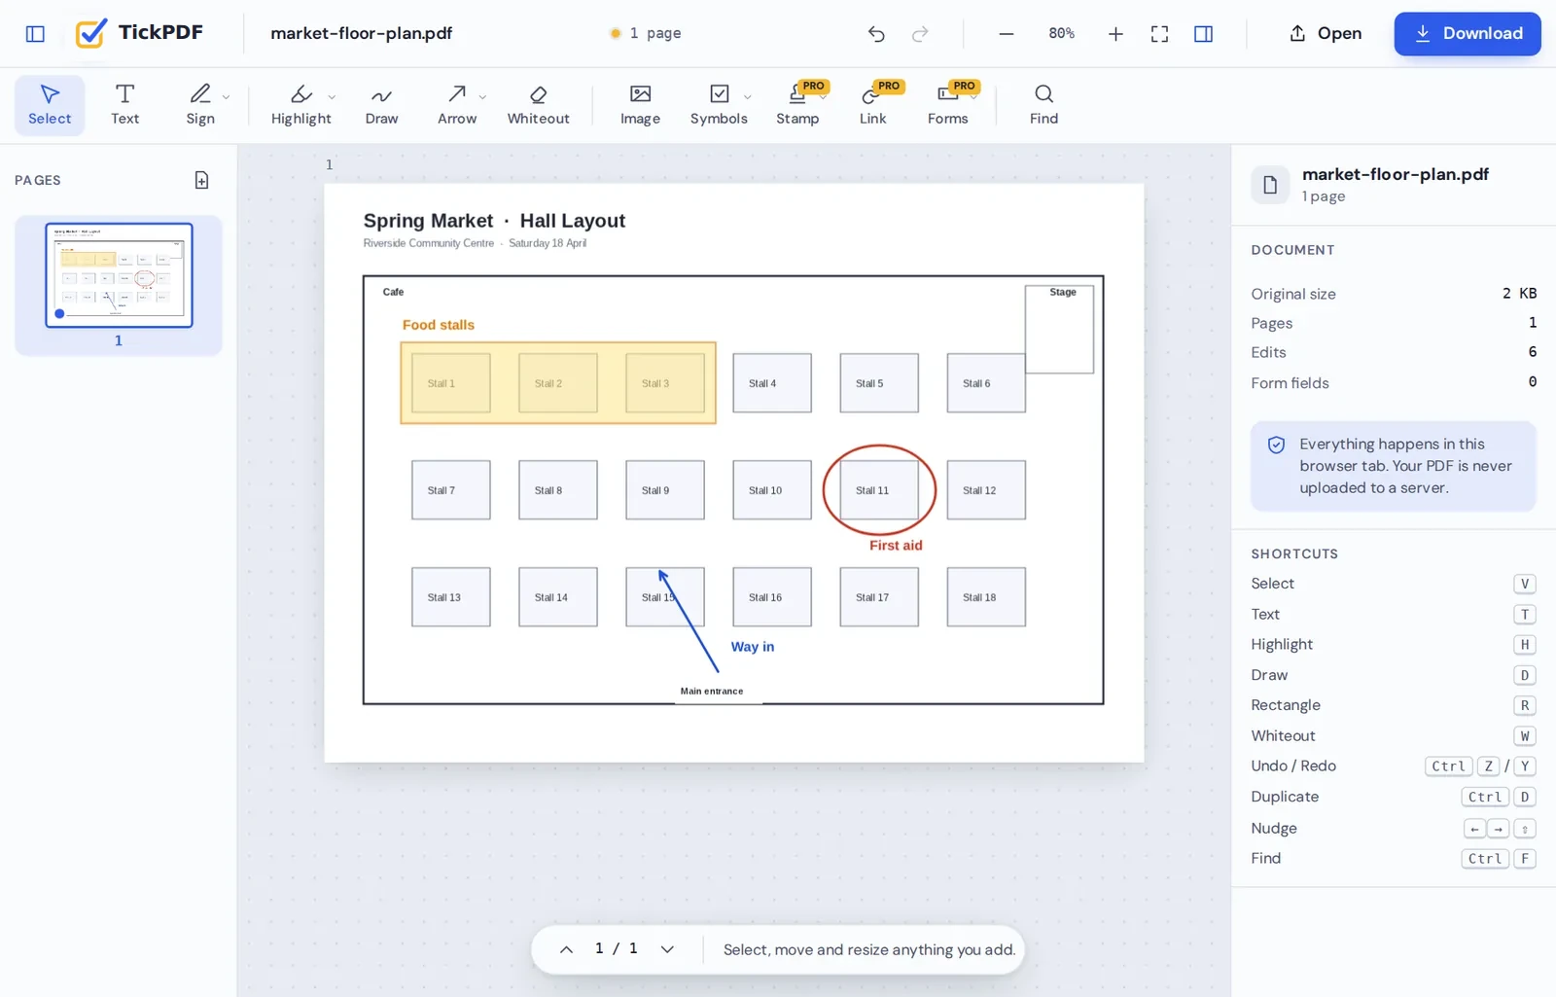Image resolution: width=1556 pixels, height=997 pixels.
Task: Pick the Sign tool
Action: click(x=200, y=105)
